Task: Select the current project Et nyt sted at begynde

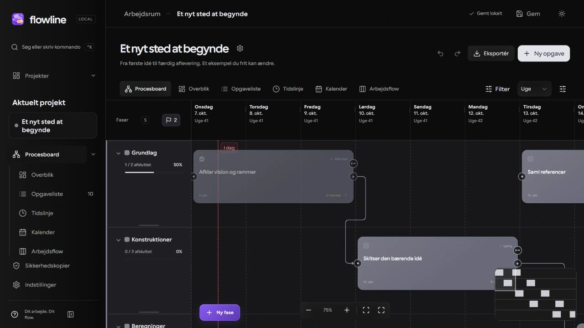Action: point(53,125)
